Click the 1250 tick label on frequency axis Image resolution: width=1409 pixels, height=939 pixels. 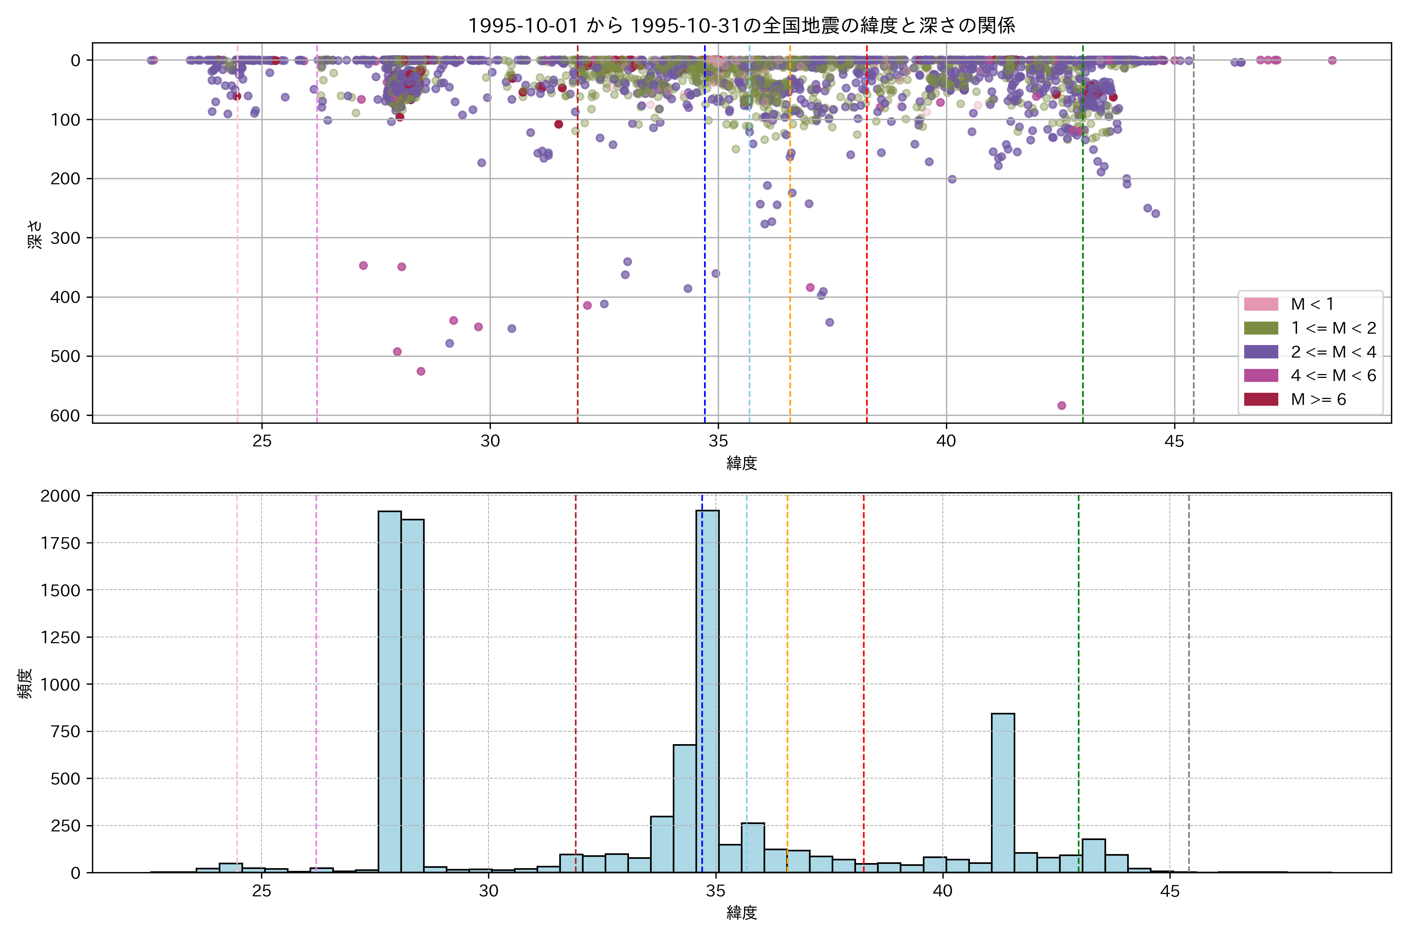pyautogui.click(x=60, y=637)
